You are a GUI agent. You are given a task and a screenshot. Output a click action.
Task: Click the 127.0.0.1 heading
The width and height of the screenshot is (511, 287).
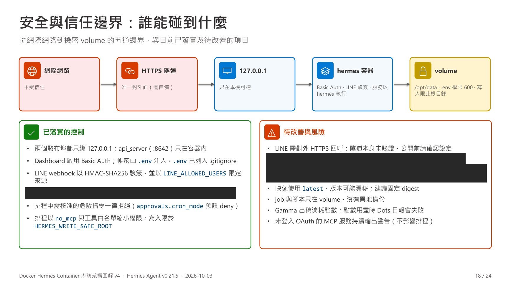(253, 71)
